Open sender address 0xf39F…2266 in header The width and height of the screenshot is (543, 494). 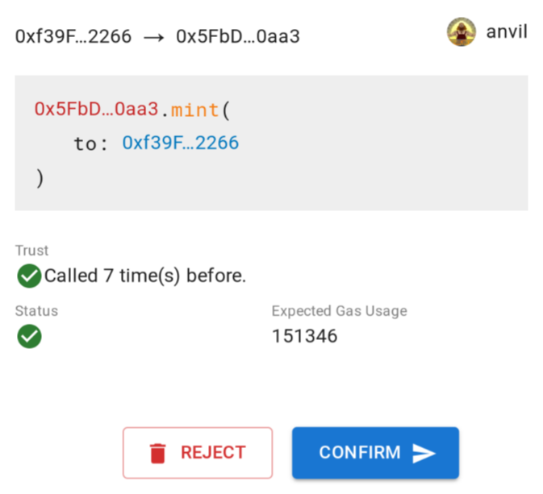coord(73,37)
